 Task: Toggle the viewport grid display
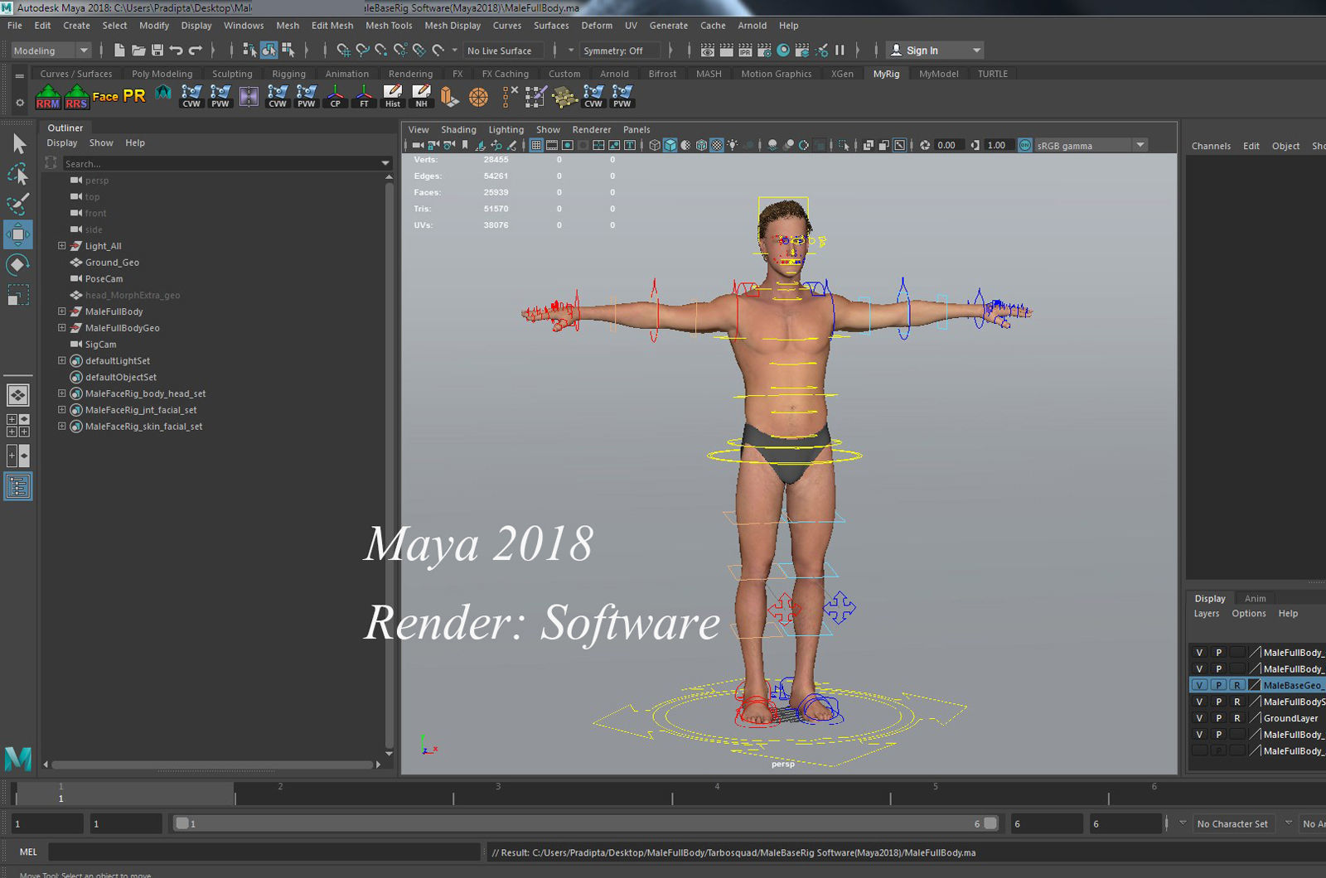pos(536,145)
